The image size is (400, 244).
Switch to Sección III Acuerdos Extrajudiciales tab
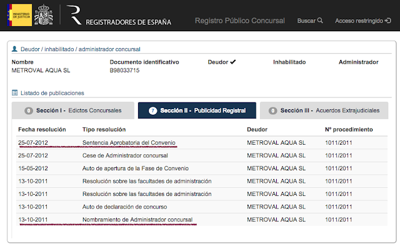pos(324,110)
